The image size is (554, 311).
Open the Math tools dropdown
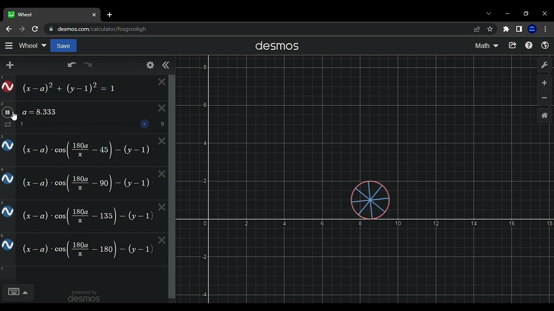(x=486, y=45)
